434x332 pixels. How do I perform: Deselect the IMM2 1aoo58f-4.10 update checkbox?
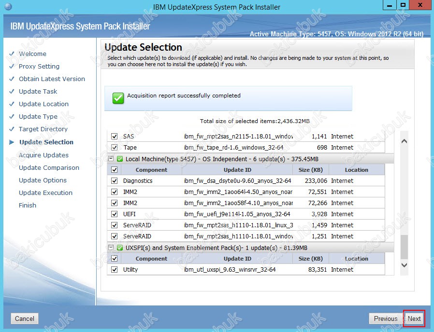coord(115,203)
